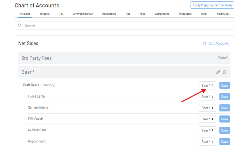Screen dimensions: 241x147
Task: Open the I Love Lamp account dropdown
Action: click(x=207, y=97)
